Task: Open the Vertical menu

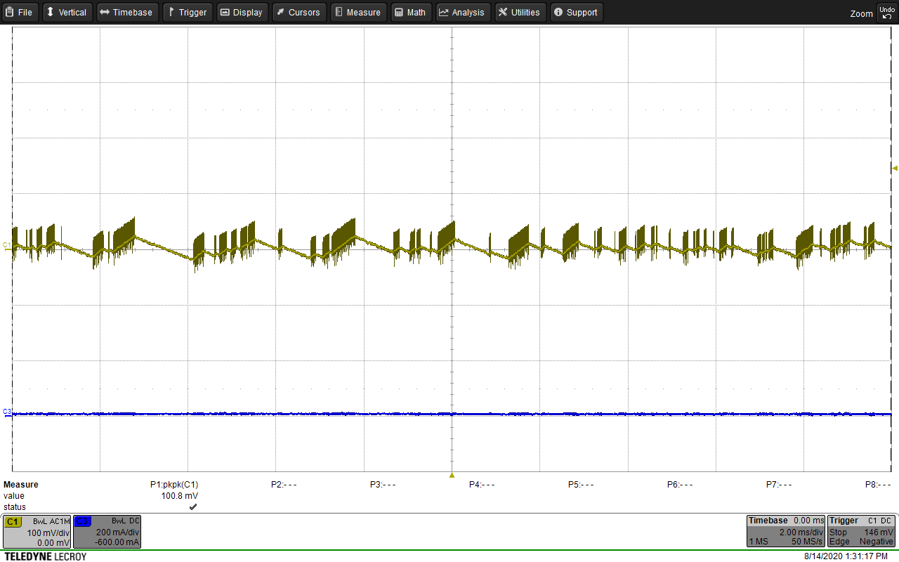Action: (x=67, y=12)
